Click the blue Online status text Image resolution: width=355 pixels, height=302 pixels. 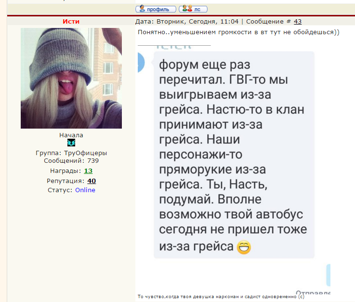point(85,190)
